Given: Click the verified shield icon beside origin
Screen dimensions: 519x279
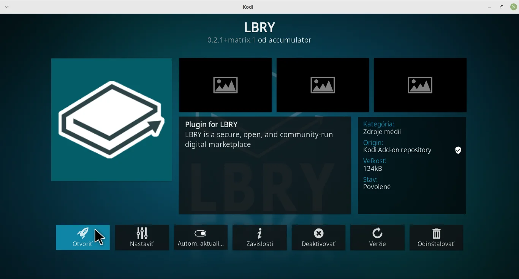Looking at the screenshot, I should pos(458,150).
